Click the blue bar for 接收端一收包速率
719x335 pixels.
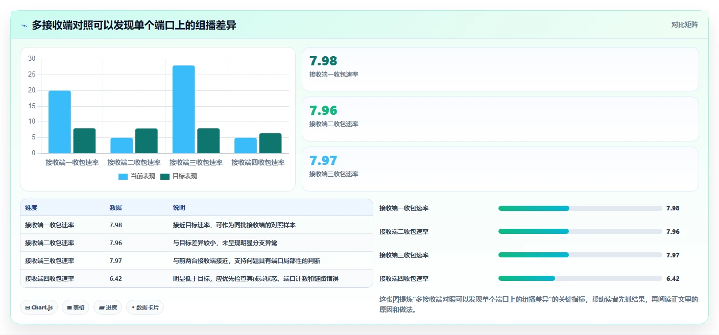click(x=60, y=122)
